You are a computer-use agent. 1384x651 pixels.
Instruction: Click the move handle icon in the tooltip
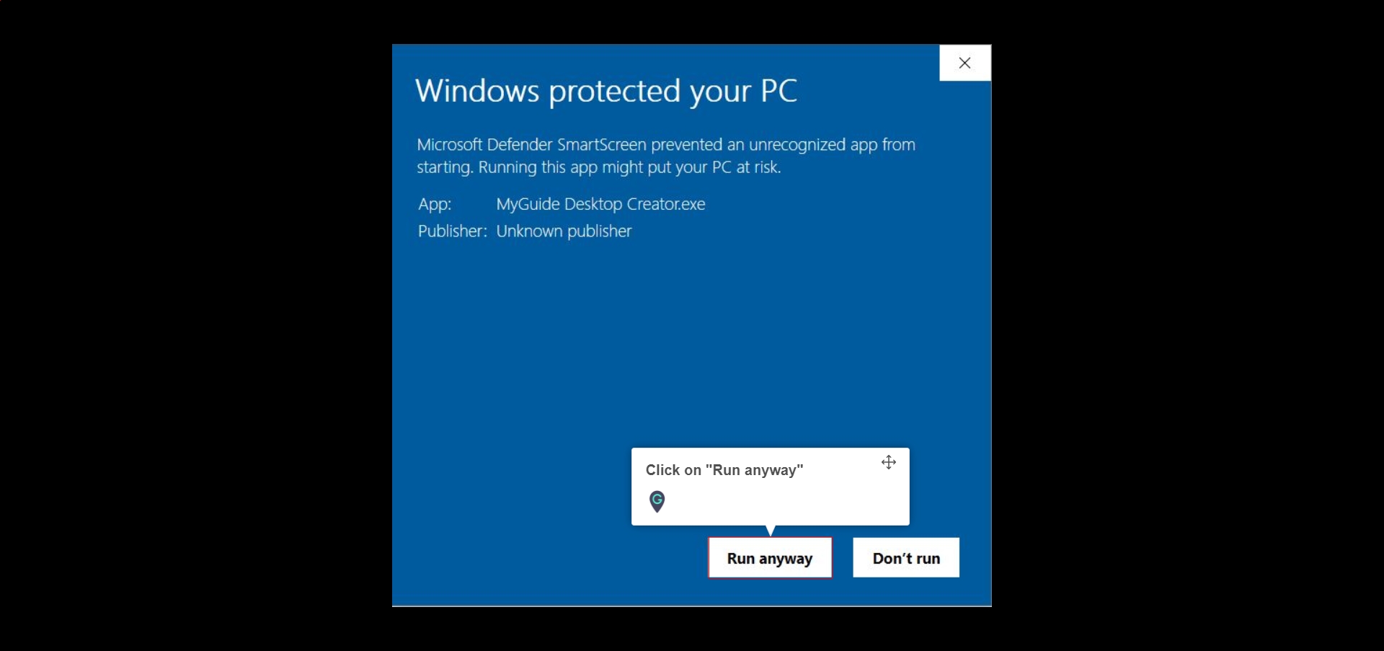[x=889, y=462]
